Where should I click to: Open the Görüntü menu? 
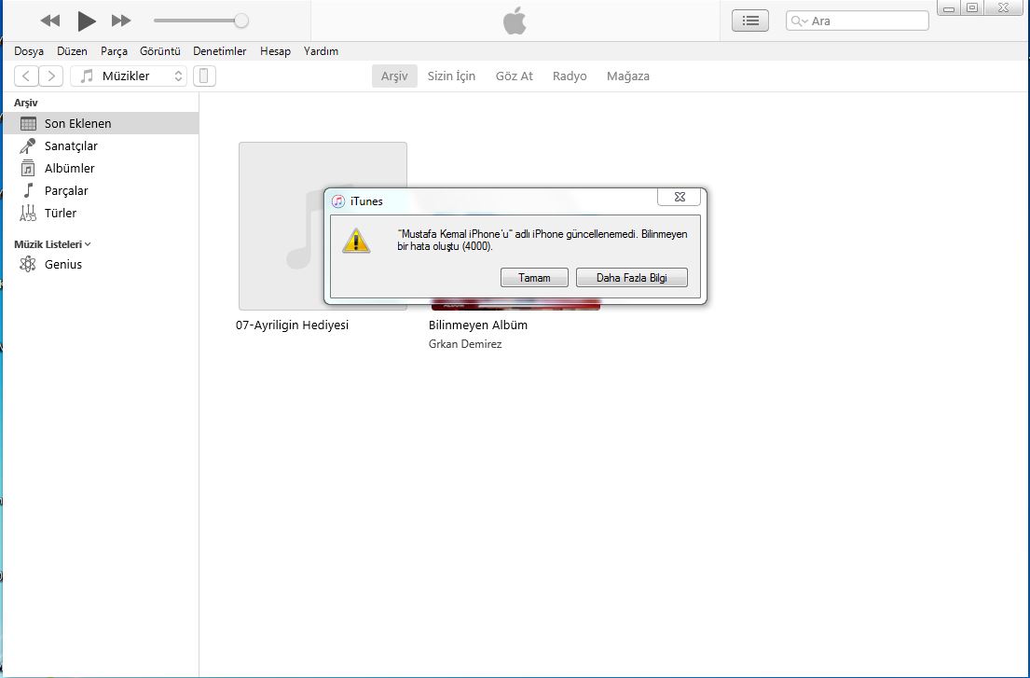tap(159, 51)
